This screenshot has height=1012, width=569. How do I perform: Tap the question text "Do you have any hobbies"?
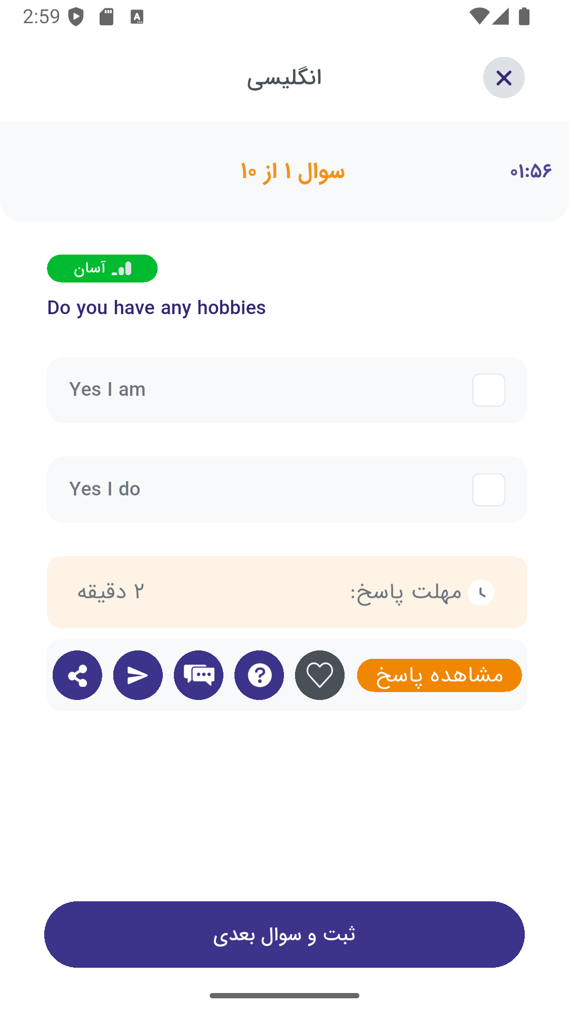(156, 308)
